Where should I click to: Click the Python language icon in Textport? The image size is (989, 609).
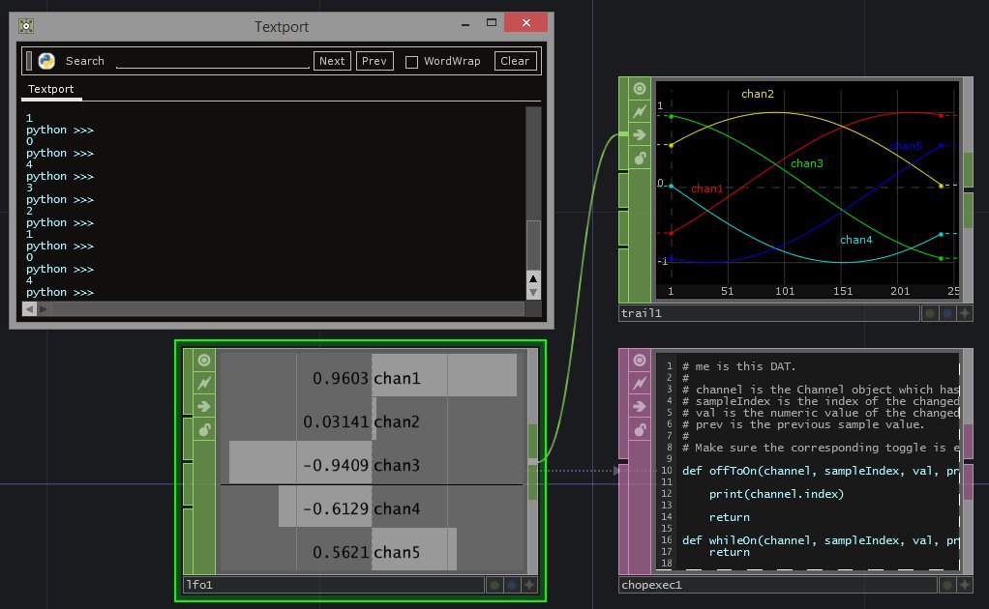[x=45, y=61]
